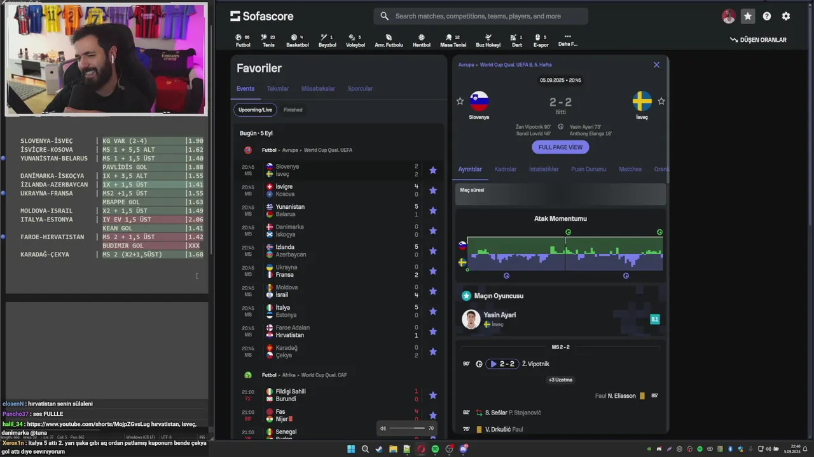Switch to the İstatistikler tab

[x=544, y=169]
